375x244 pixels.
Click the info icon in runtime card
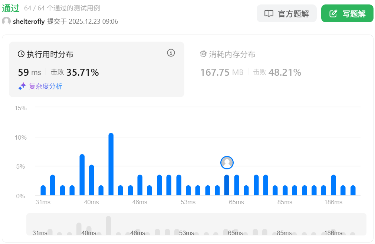coord(171,53)
